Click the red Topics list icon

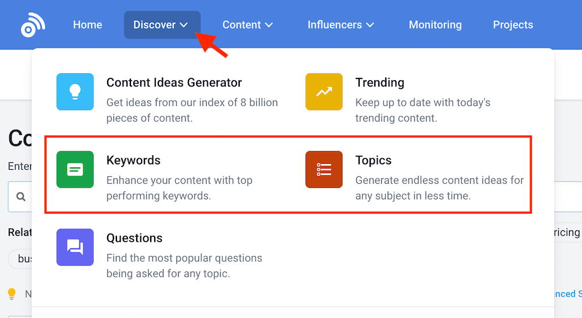coord(324,170)
